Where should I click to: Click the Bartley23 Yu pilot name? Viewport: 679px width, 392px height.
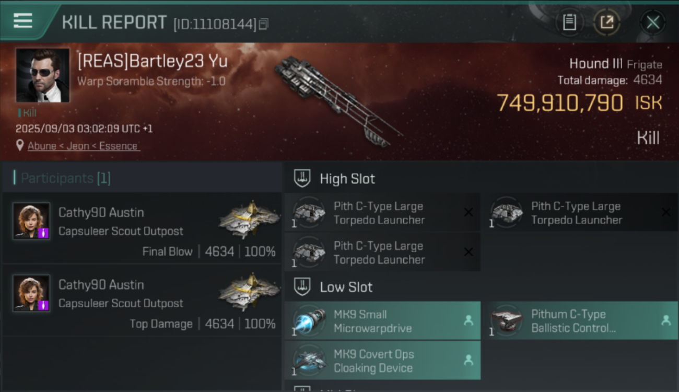(x=153, y=61)
